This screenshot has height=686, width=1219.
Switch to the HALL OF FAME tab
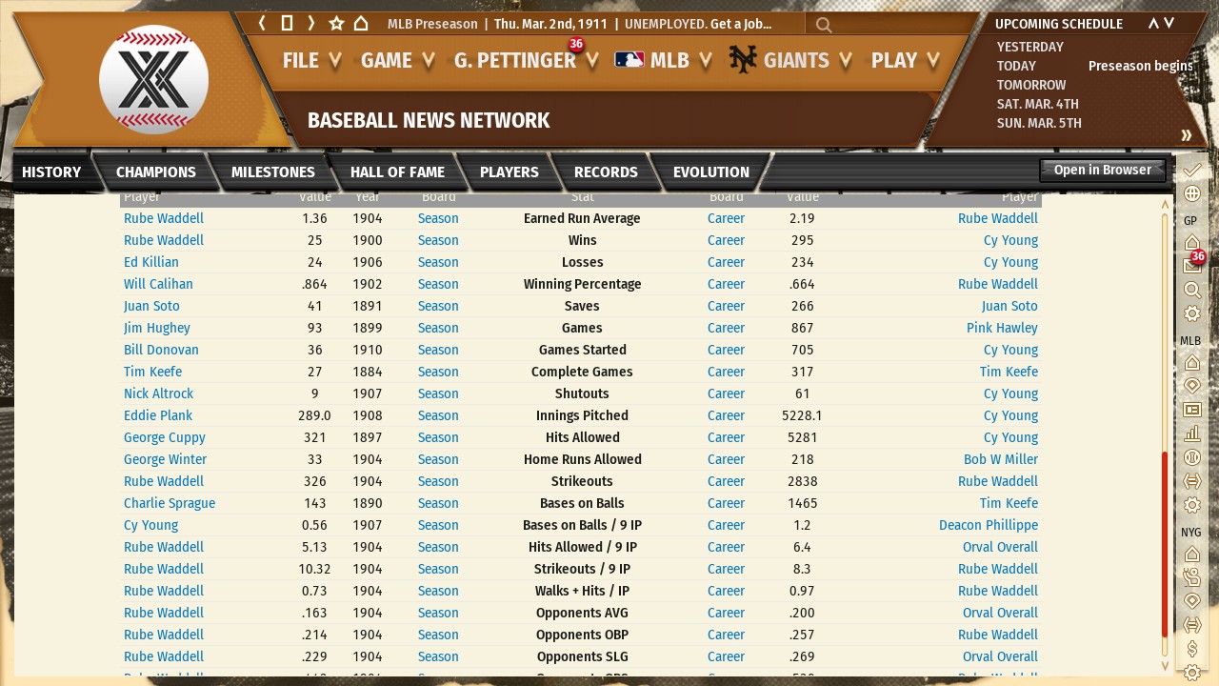click(x=397, y=172)
